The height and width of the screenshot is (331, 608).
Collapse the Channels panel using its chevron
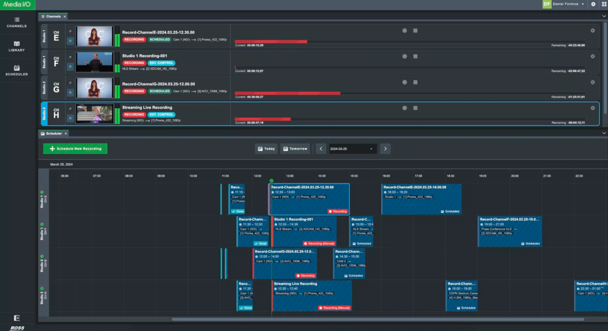[604, 16]
